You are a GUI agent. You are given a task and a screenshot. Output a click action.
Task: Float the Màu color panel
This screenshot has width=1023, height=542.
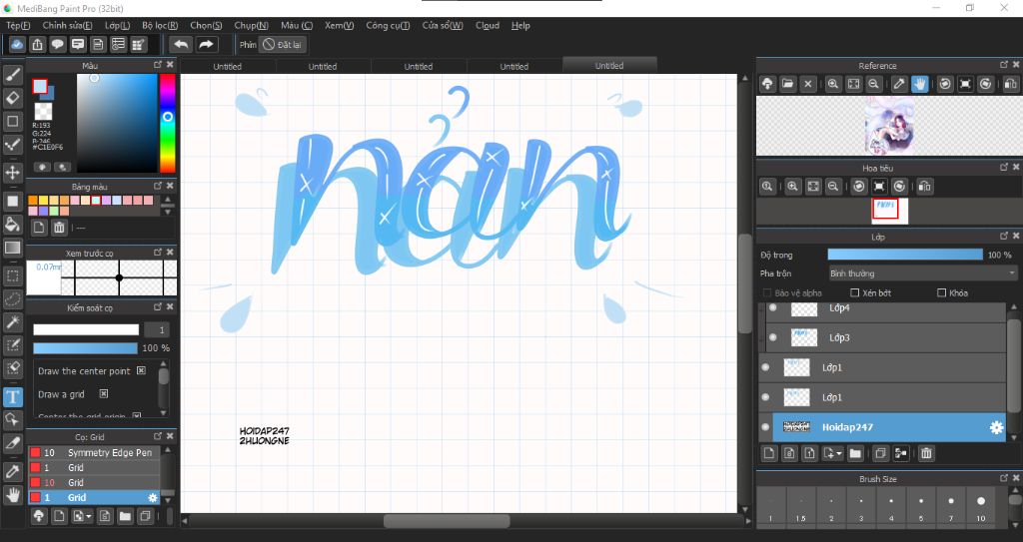(x=158, y=65)
